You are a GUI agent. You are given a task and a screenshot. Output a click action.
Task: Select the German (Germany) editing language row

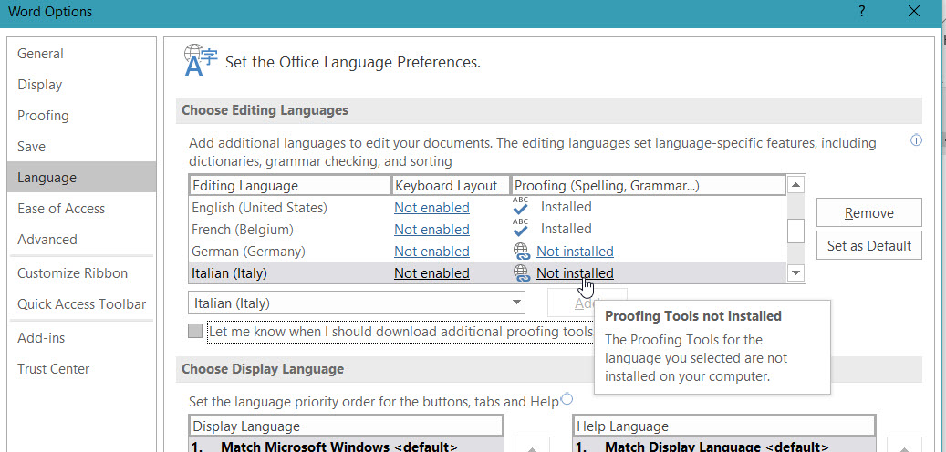coord(487,251)
